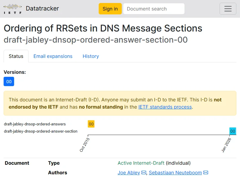Viewport: 240px width, 180px height.
Task: Click the IETF logo icon
Action: tap(13, 9)
